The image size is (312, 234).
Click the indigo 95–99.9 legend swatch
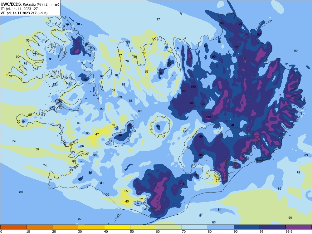click(x=273, y=227)
